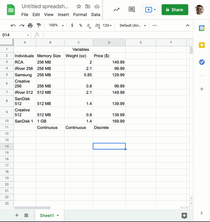The width and height of the screenshot is (210, 222).
Task: Open the 100% zoom dropdown
Action: coord(56,25)
